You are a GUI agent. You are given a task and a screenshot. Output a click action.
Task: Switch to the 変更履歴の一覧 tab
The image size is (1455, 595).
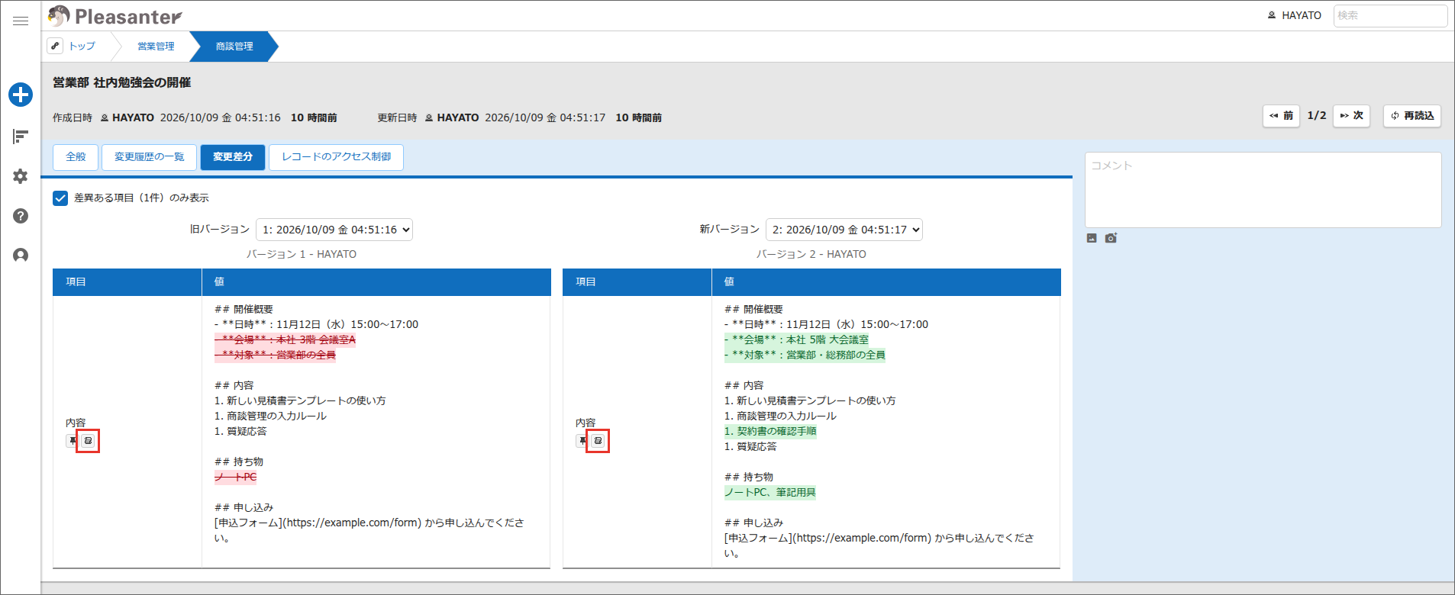(150, 157)
